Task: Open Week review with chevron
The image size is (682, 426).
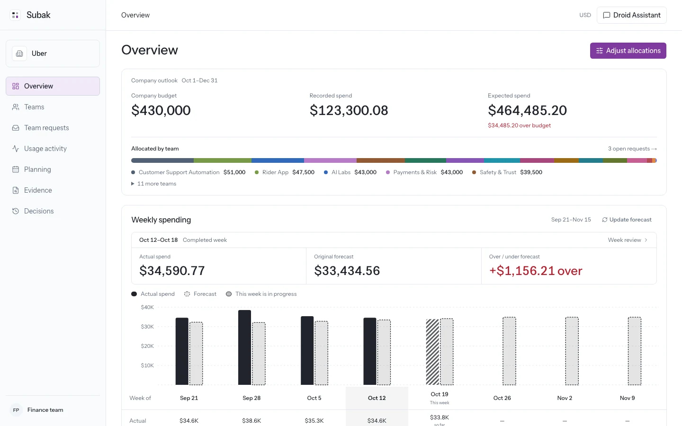Action: [628, 240]
